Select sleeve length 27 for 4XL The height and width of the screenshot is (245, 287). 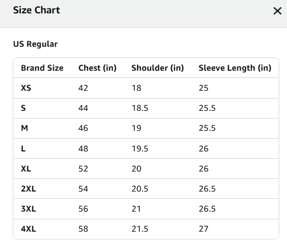(203, 229)
